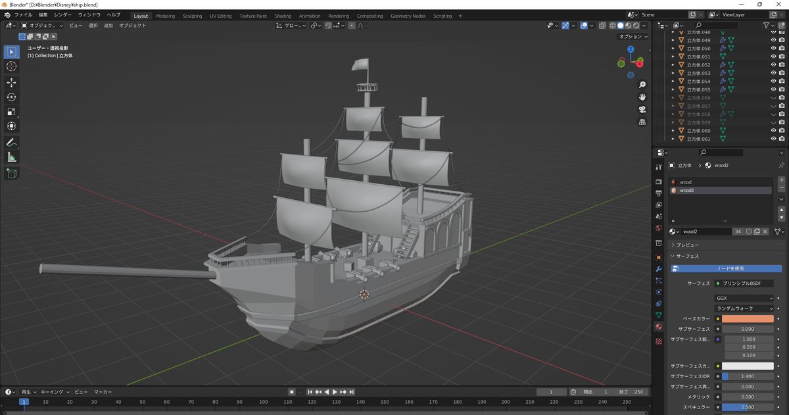The height and width of the screenshot is (415, 789).
Task: Open the オプション dropdown in viewport
Action: tap(633, 37)
